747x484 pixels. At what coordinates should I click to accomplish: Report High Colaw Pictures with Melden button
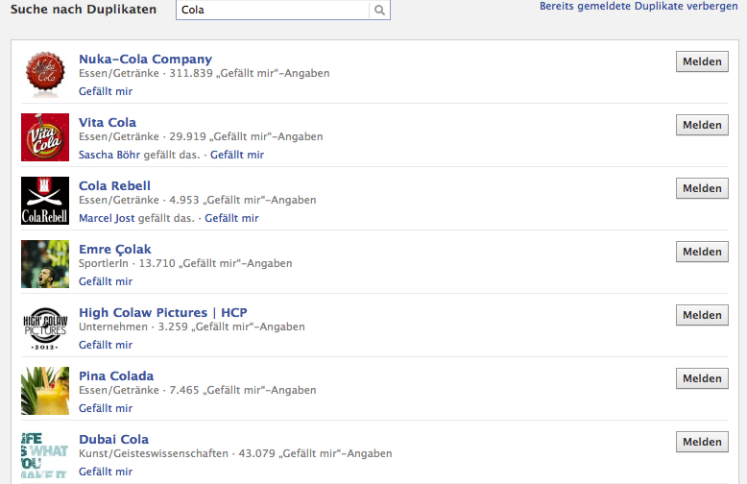(x=702, y=315)
